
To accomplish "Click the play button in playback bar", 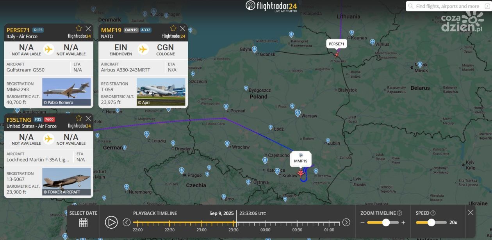I will pos(111,222).
